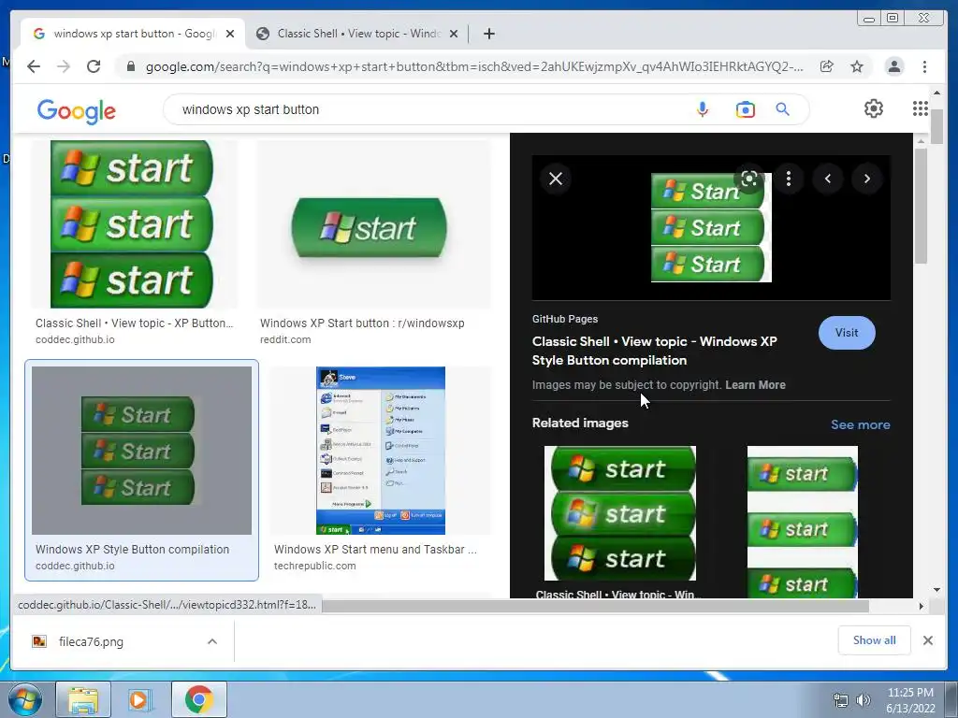
Task: Open the Chrome profile avatar
Action: pyautogui.click(x=894, y=66)
